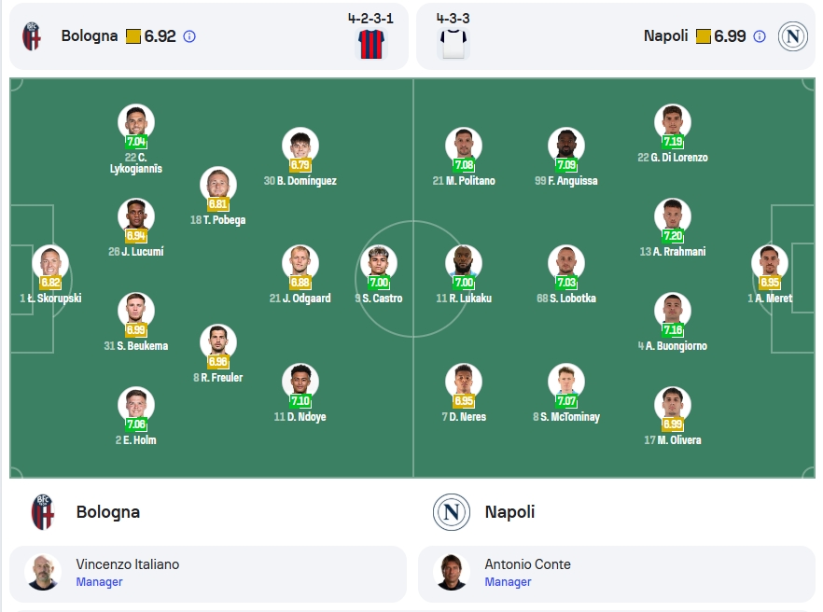Click the S. McTominay player name
The image size is (823, 612).
[570, 417]
